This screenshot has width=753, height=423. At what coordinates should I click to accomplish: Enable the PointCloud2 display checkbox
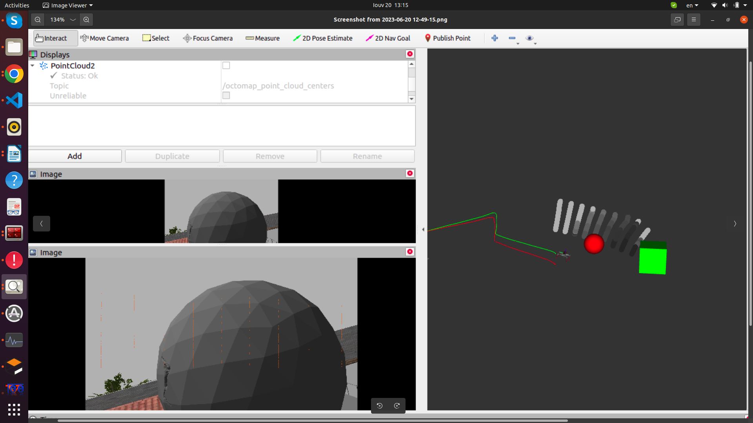[x=226, y=65]
